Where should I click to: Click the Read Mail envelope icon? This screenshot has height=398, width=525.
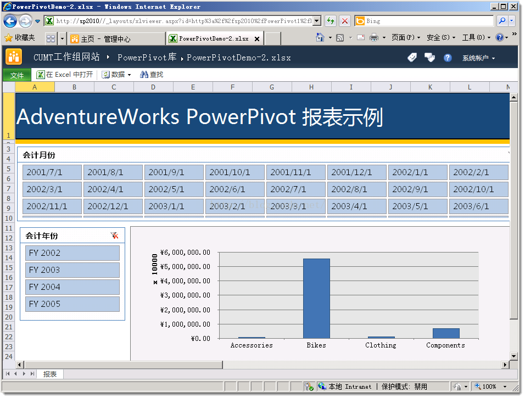pyautogui.click(x=361, y=37)
